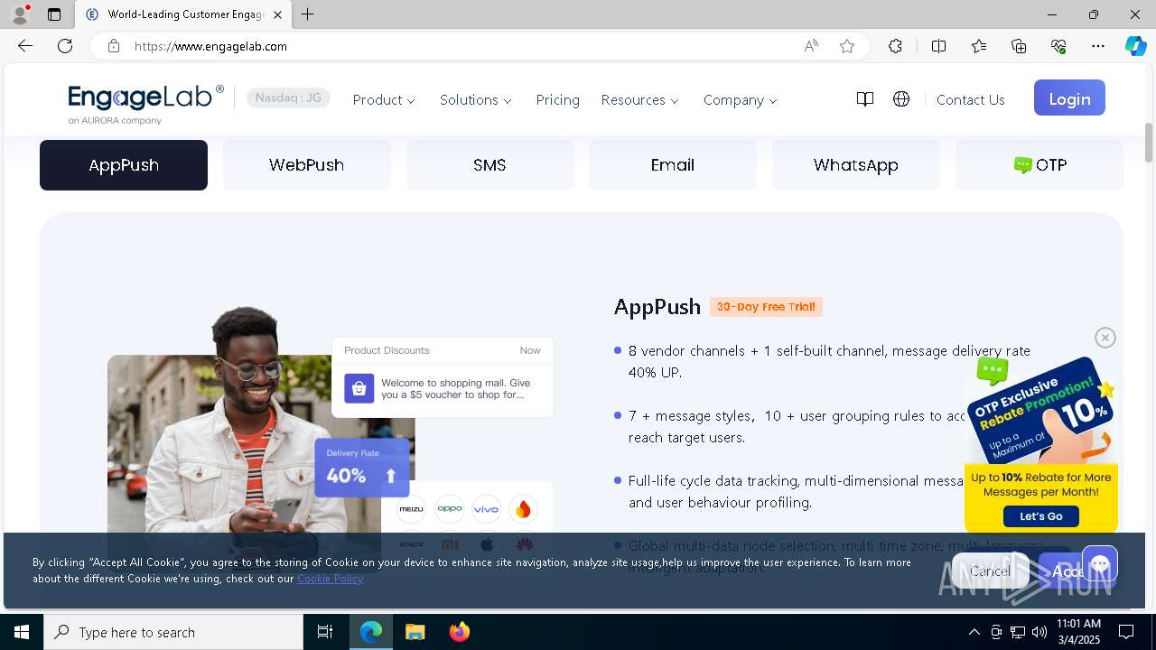This screenshot has width=1156, height=650.
Task: Open browser Extensions icon
Action: 895,46
